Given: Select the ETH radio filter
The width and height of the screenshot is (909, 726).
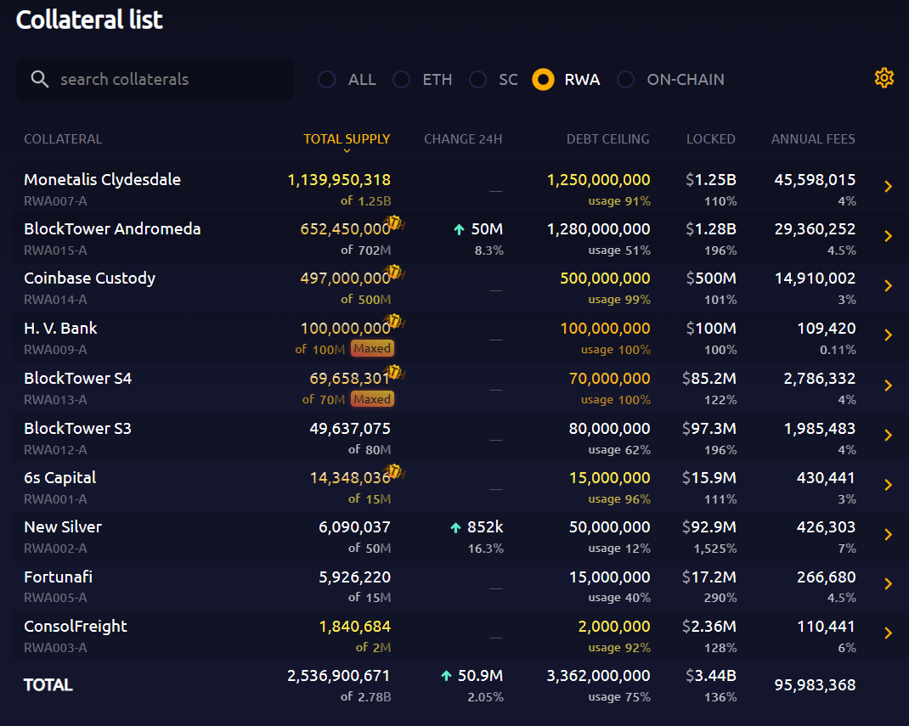Looking at the screenshot, I should coord(402,79).
